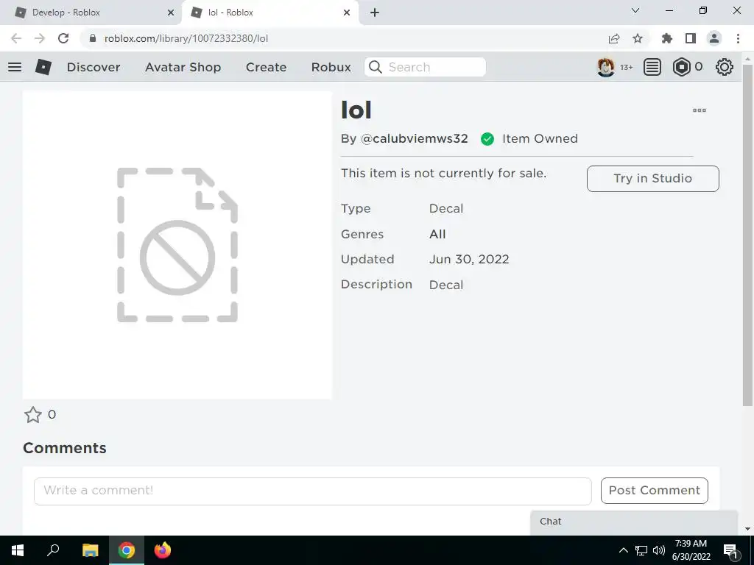Click the decal placeholder thumbnail
The image size is (754, 565).
pyautogui.click(x=177, y=245)
